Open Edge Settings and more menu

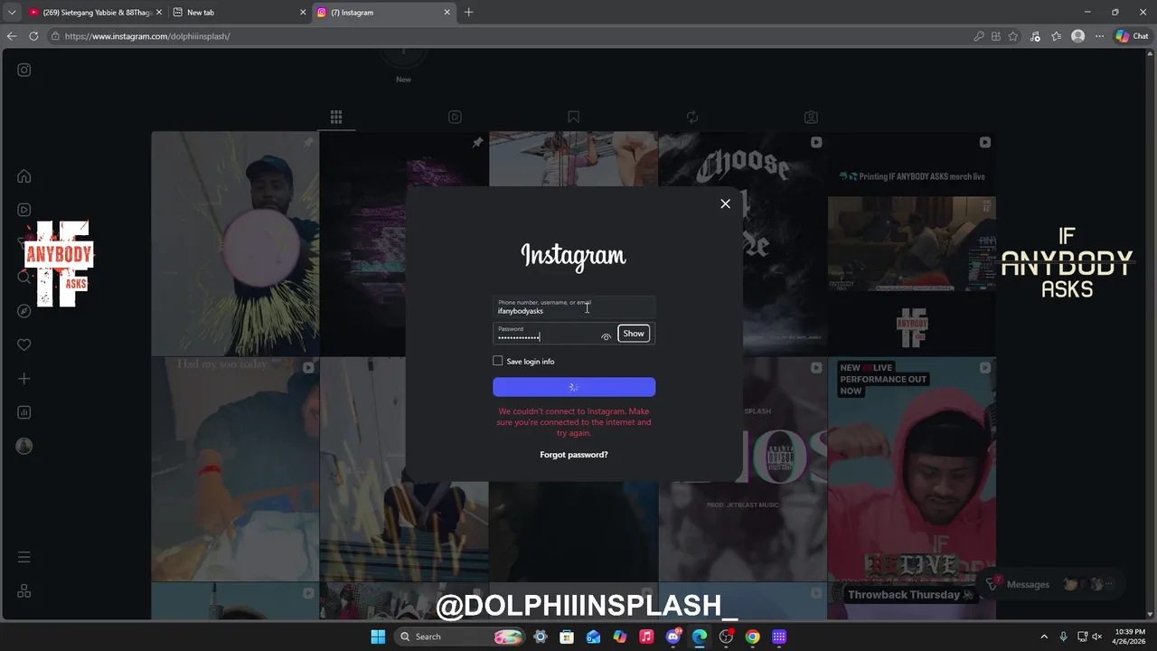tap(1099, 36)
